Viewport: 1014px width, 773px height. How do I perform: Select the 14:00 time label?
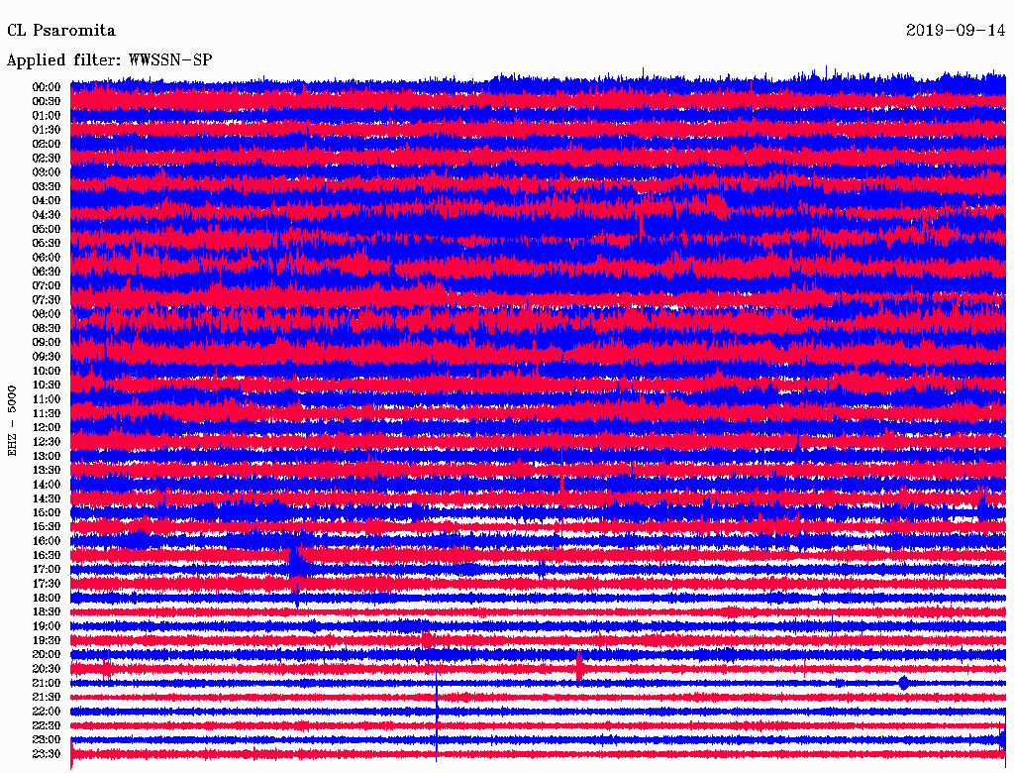click(47, 485)
